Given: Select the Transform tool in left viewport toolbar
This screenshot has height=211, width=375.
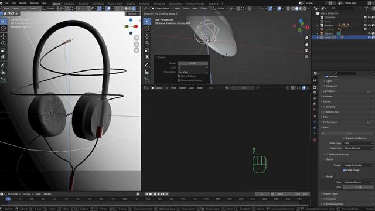Looking at the screenshot, I should (4, 57).
